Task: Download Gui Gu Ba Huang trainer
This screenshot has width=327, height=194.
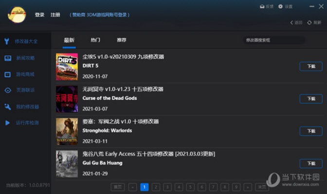Action: [311, 163]
